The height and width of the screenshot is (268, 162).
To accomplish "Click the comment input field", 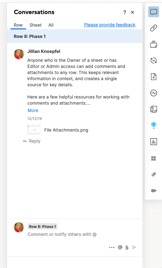I will (x=62, y=234).
